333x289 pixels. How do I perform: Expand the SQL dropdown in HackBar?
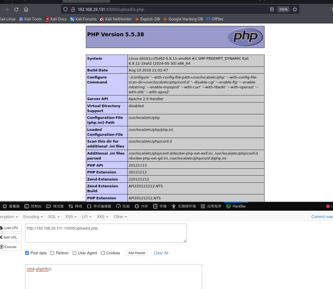pyautogui.click(x=54, y=217)
